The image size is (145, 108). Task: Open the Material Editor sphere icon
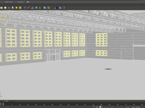point(45,8)
